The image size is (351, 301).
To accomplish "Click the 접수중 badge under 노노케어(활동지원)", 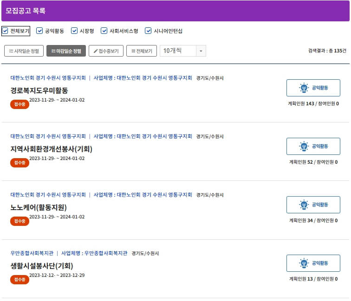I will (x=19, y=221).
